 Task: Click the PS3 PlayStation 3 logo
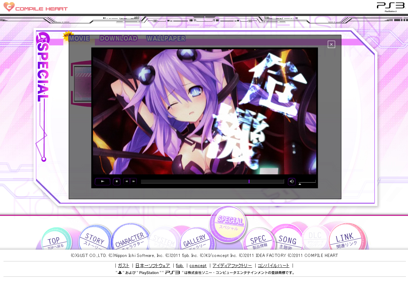(x=391, y=7)
